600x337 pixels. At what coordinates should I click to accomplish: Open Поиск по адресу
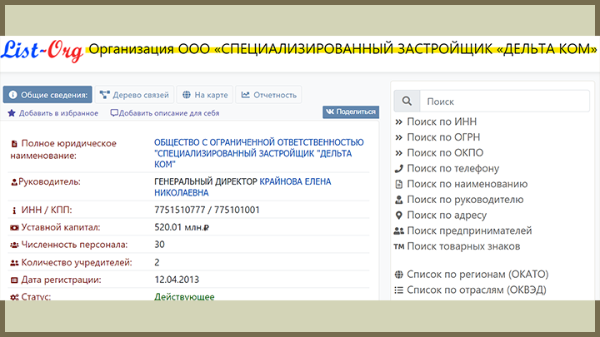447,216
